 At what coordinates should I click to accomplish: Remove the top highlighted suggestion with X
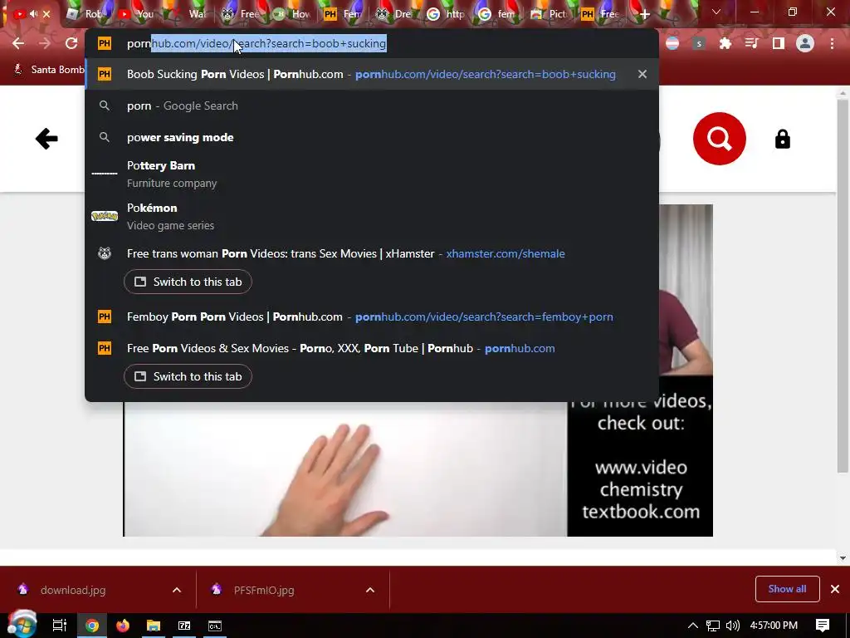tap(642, 74)
